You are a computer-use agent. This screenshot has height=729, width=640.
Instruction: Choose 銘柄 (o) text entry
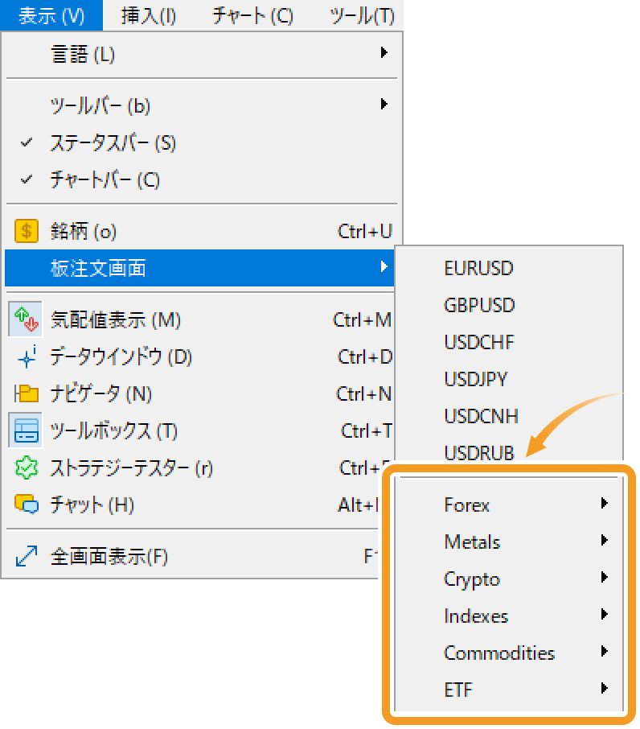coord(84,231)
